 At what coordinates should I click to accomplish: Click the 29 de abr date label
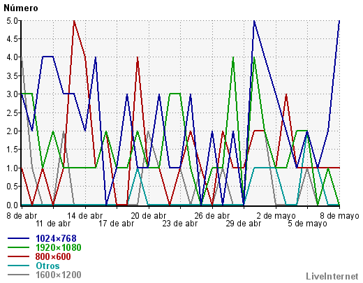point(244,224)
